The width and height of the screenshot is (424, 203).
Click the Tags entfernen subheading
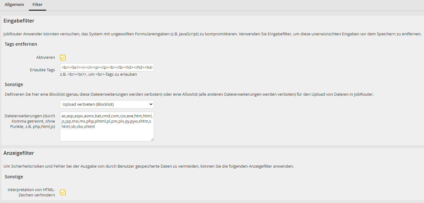pyautogui.click(x=21, y=44)
